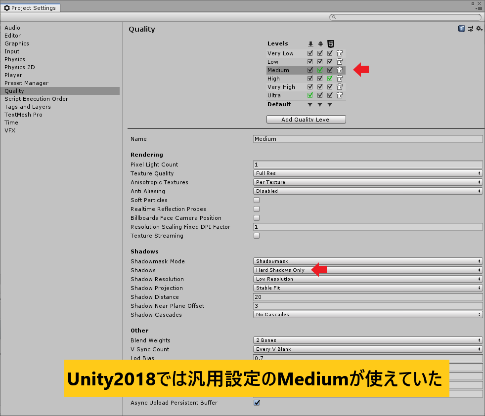Enable Billboards Face Camera Position
This screenshot has height=416, width=485.
(x=257, y=218)
